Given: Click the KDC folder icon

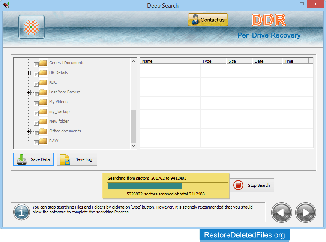Looking at the screenshot, I should [x=43, y=82].
